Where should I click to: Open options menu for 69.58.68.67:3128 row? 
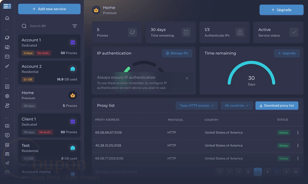click(x=298, y=132)
